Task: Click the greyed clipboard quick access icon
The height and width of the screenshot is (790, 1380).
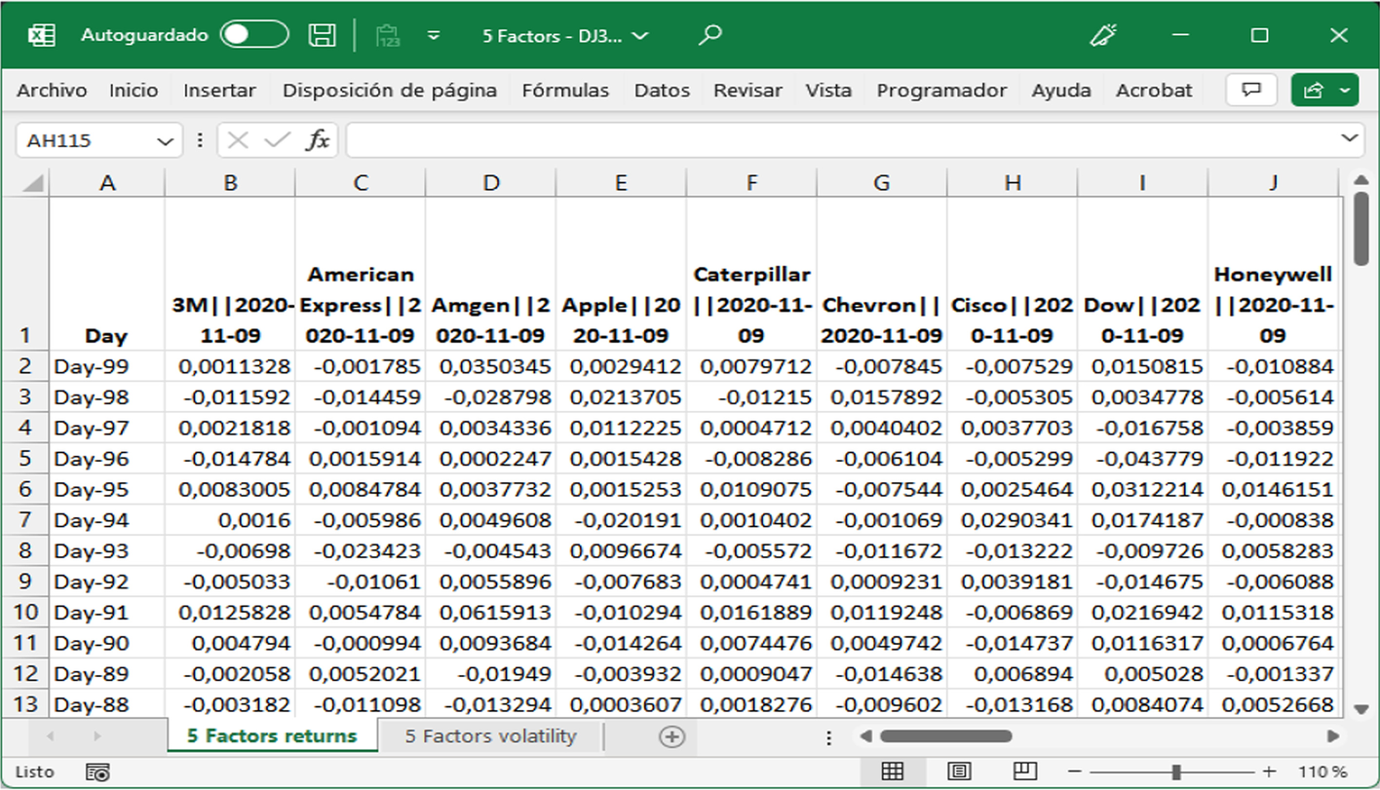Action: (x=388, y=36)
